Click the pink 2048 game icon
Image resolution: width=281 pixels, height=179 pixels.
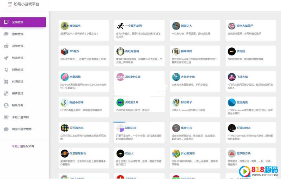[x=120, y=77]
